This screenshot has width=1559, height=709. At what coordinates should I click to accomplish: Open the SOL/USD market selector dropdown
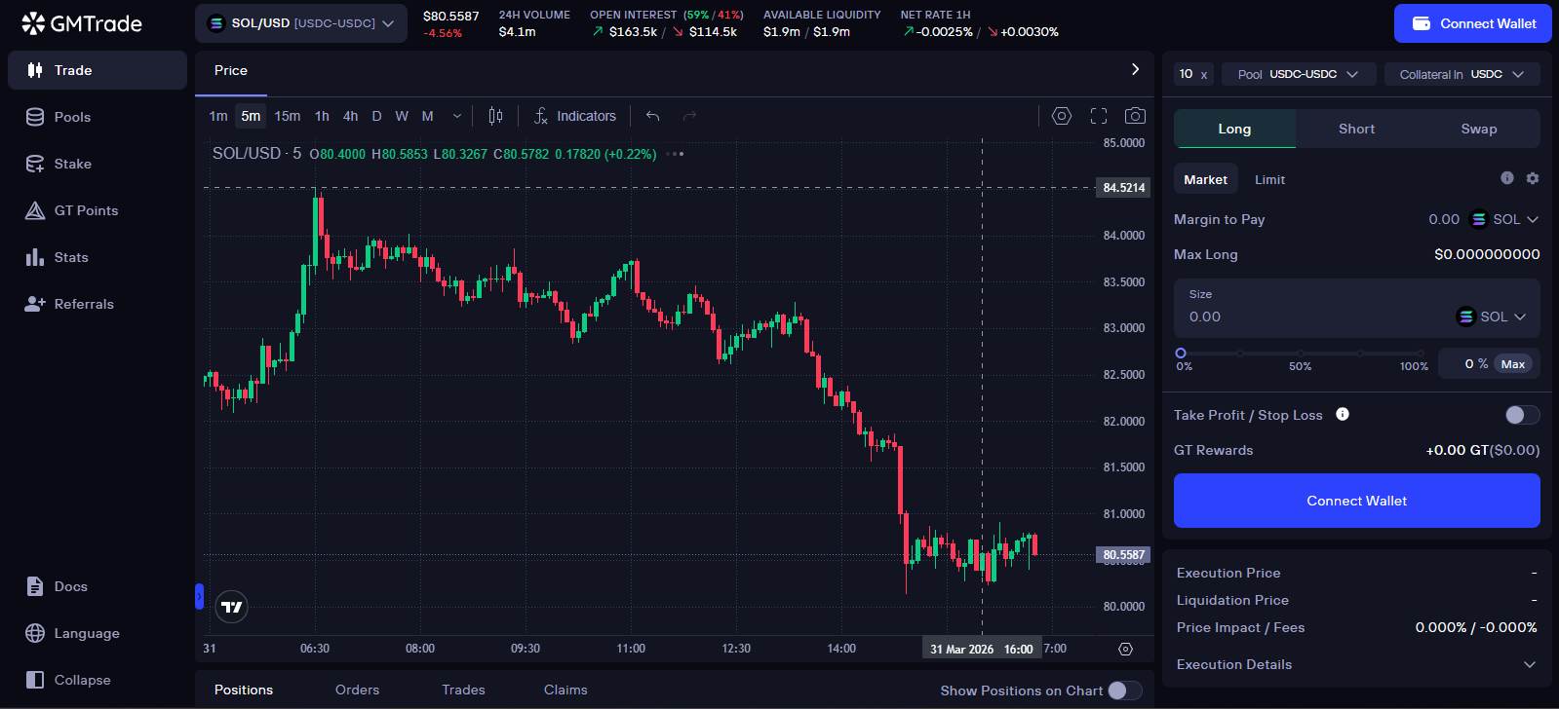[300, 23]
